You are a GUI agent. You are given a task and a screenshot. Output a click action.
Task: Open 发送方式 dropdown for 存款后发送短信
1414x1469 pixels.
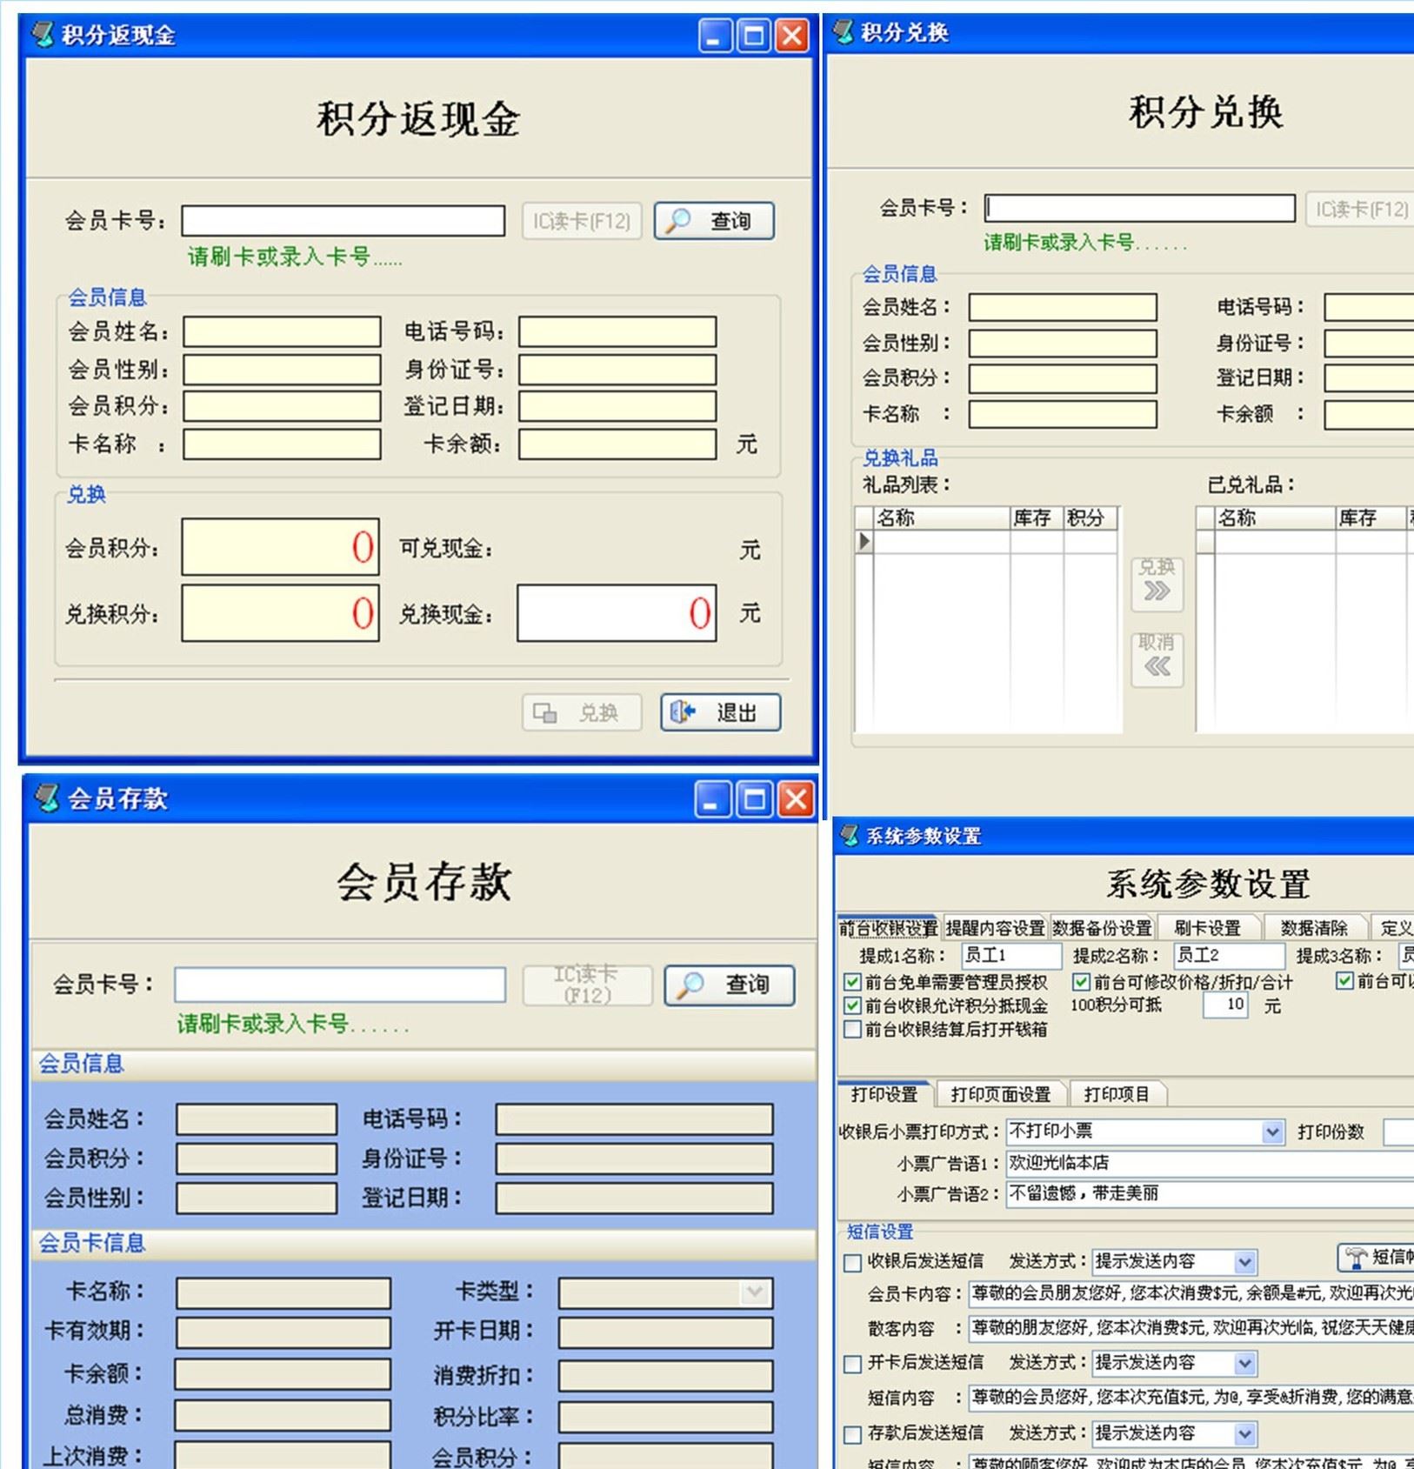point(1245,1432)
